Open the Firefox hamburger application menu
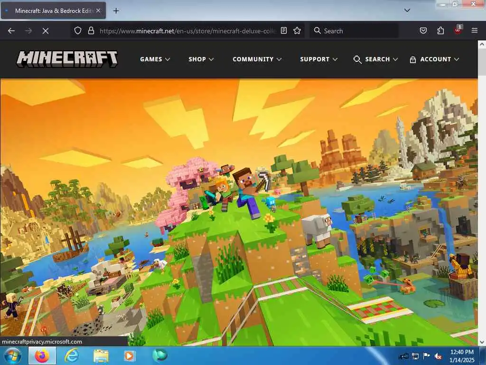The height and width of the screenshot is (365, 486). [474, 30]
